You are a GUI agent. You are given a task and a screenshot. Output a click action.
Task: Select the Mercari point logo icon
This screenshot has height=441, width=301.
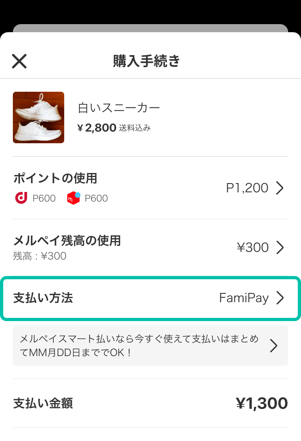point(73,198)
